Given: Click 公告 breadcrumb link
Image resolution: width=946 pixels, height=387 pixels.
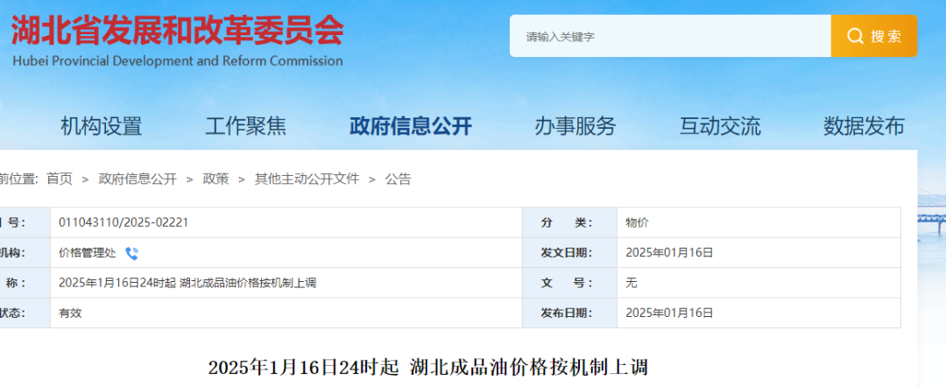Looking at the screenshot, I should tap(399, 179).
